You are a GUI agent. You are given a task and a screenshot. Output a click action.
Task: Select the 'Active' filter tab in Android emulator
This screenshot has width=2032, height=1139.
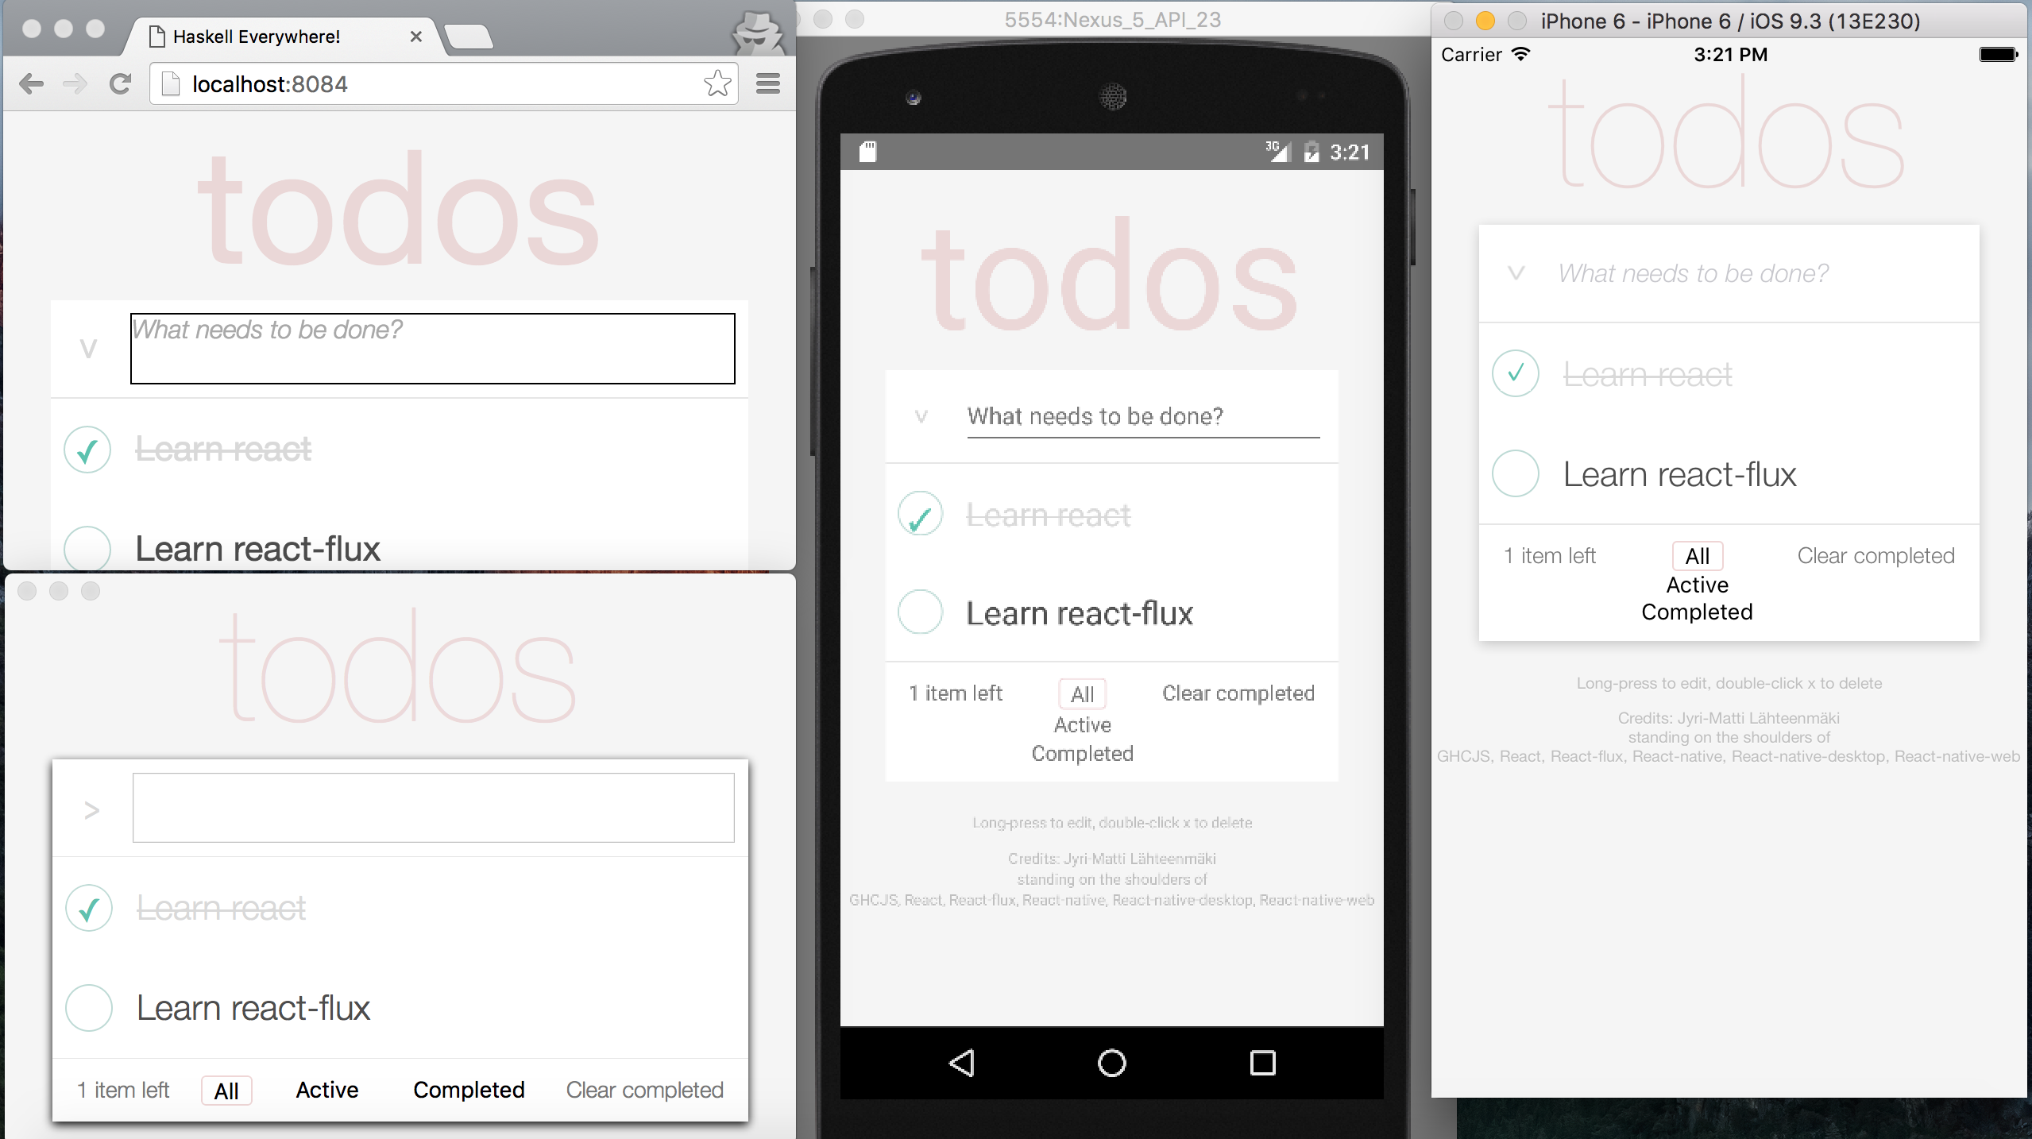pyautogui.click(x=1082, y=723)
